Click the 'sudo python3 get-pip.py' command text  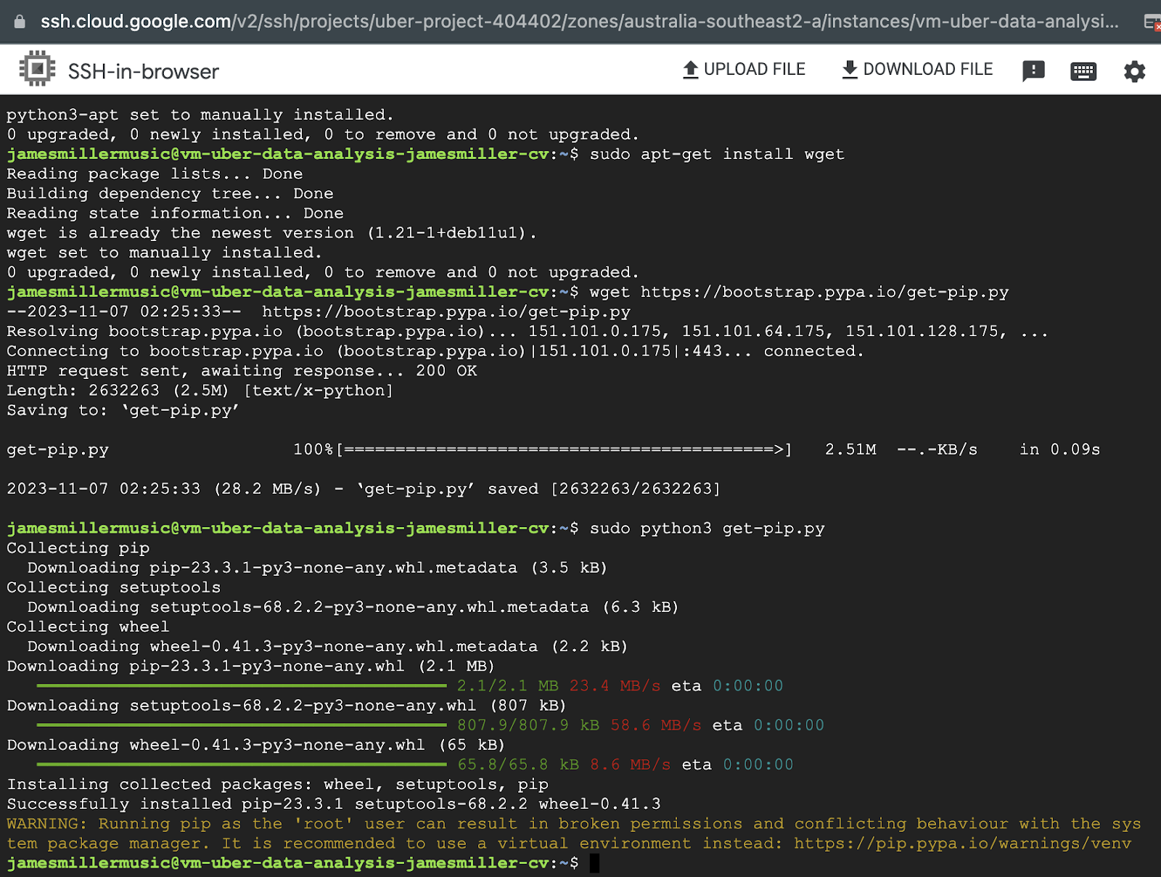coord(707,529)
